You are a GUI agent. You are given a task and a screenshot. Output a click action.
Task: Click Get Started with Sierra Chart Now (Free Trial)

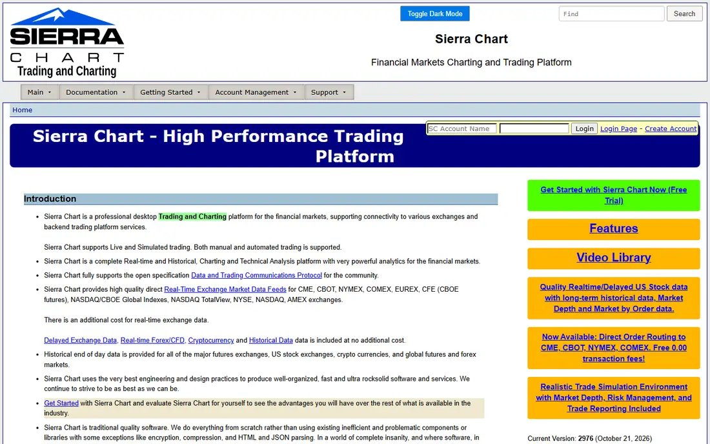(614, 195)
